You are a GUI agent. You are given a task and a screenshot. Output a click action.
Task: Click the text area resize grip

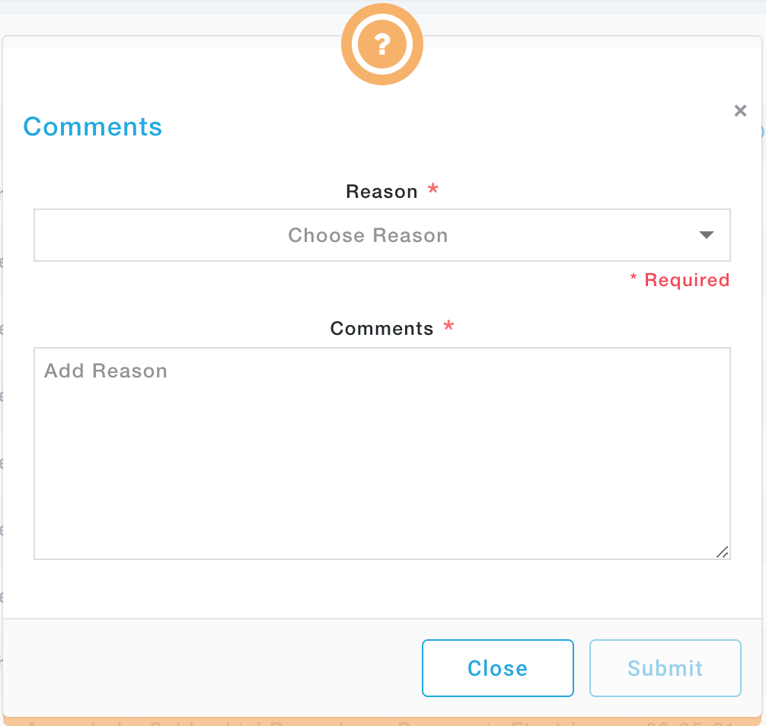pos(722,552)
